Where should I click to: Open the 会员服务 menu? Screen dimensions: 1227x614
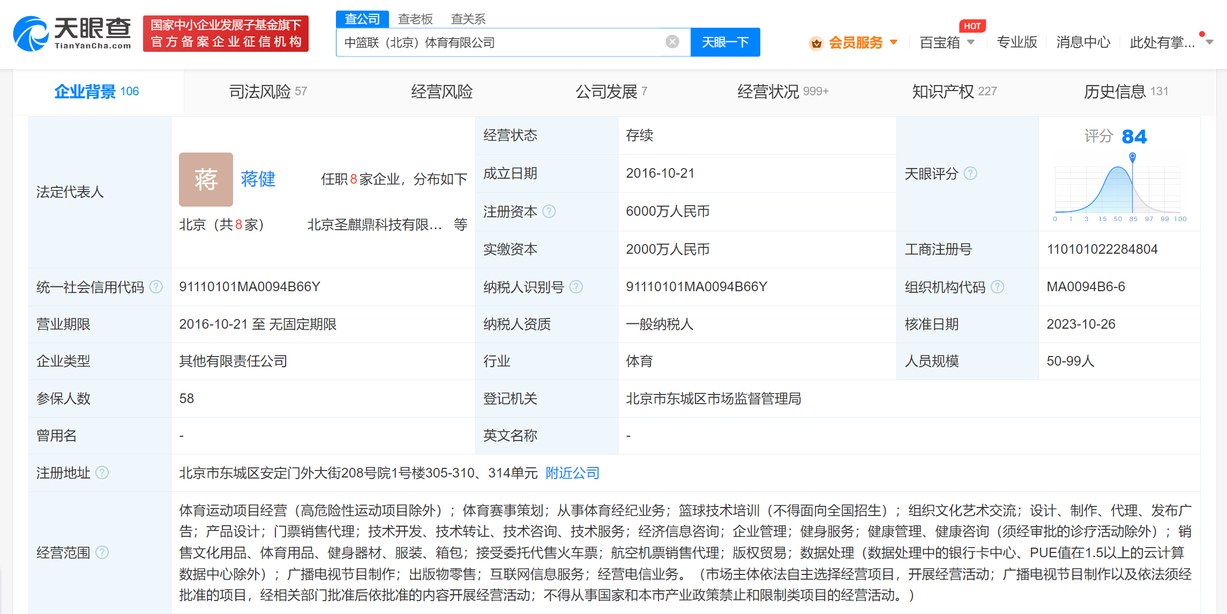pyautogui.click(x=856, y=42)
